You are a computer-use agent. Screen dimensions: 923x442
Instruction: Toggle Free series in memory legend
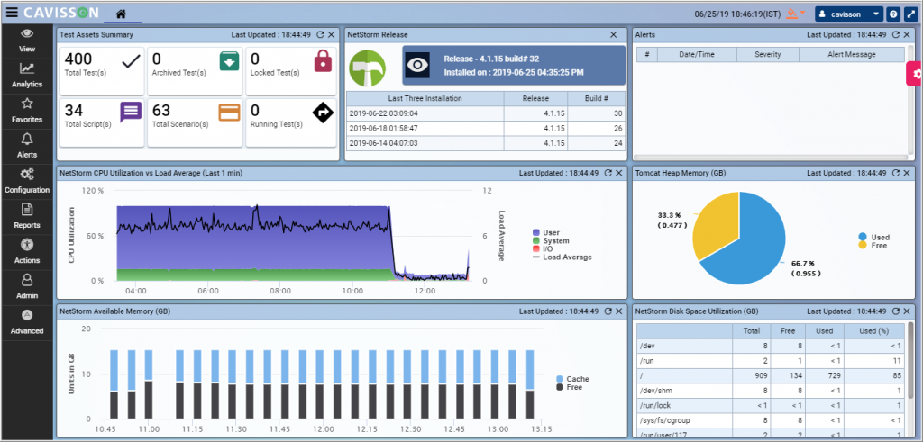click(x=570, y=387)
